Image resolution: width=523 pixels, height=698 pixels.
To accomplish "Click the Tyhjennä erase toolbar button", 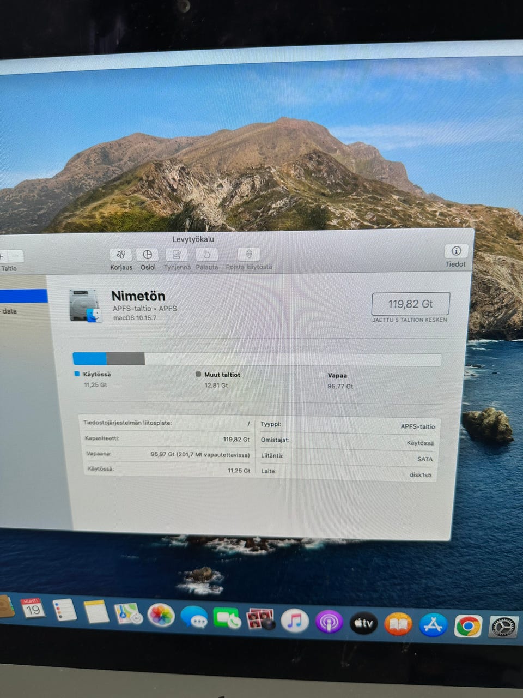I will [x=177, y=255].
